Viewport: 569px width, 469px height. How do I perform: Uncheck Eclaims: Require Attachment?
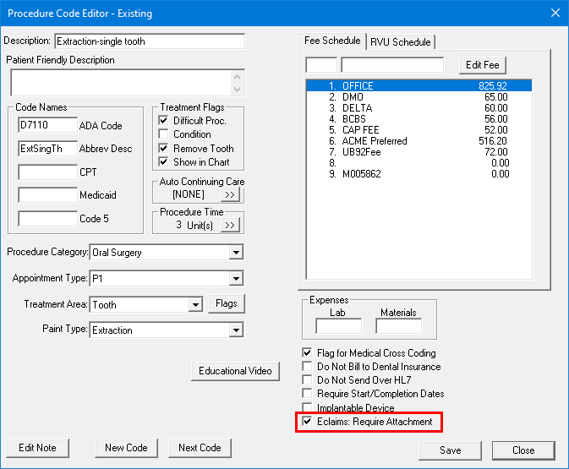[x=307, y=422]
